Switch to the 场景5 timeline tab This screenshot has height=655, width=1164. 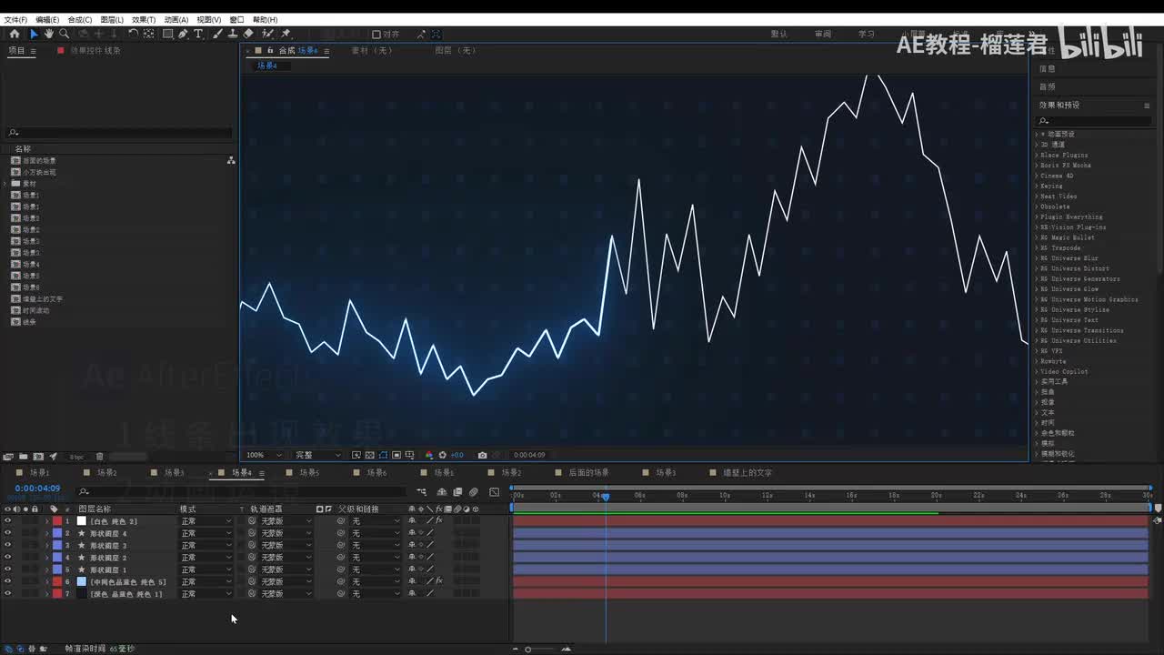click(309, 473)
